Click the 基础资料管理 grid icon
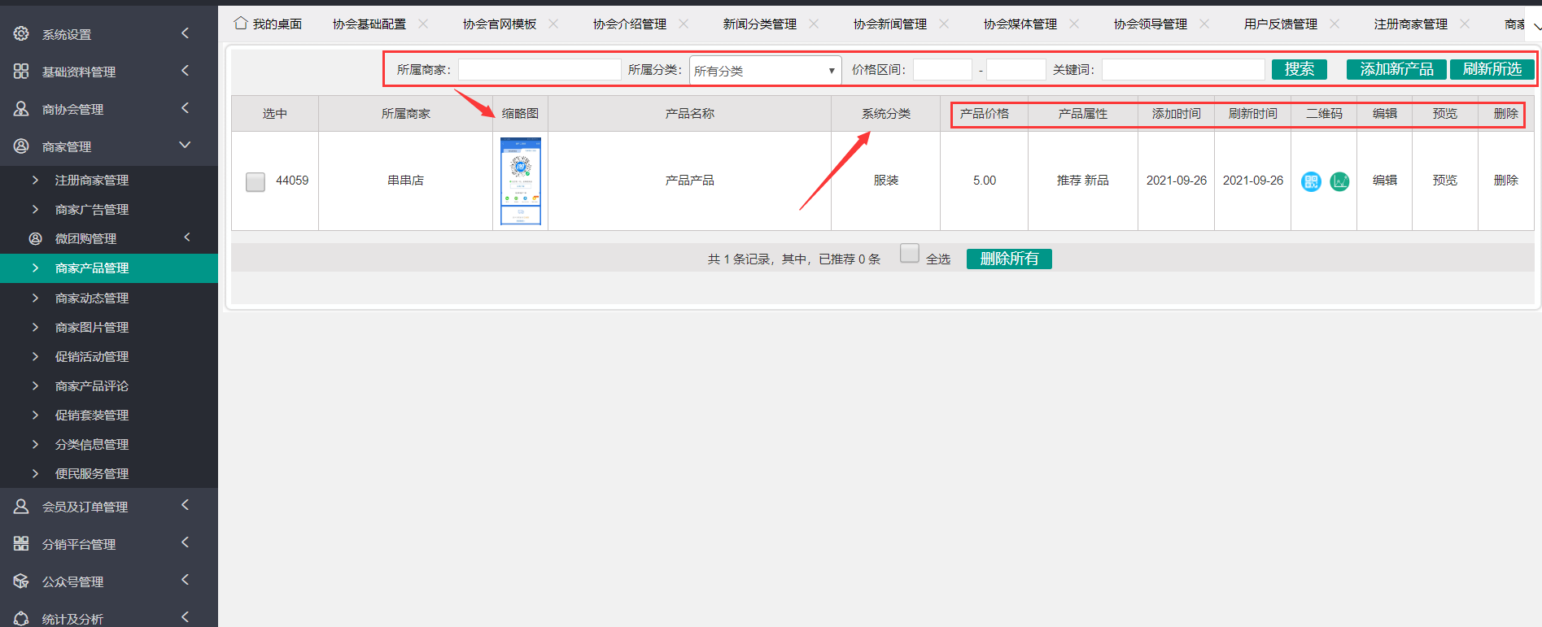The width and height of the screenshot is (1542, 627). tap(21, 72)
